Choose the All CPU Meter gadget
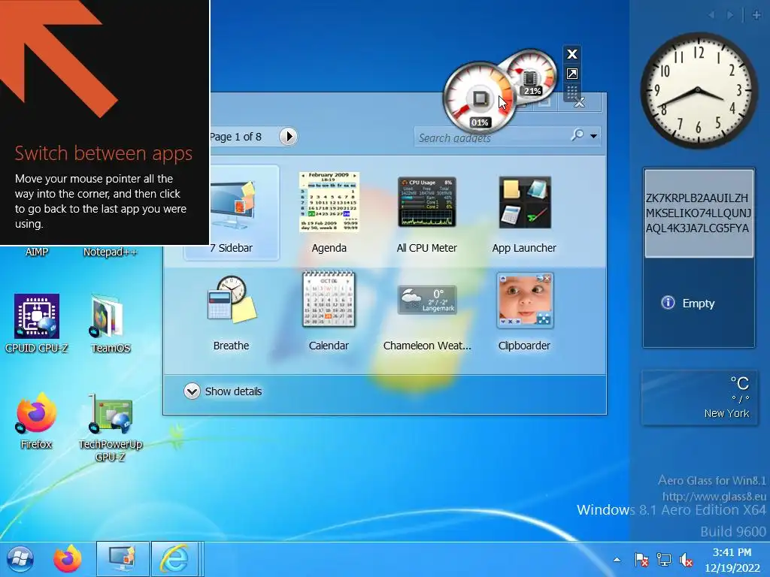Screen dimensions: 770x577 point(427,201)
